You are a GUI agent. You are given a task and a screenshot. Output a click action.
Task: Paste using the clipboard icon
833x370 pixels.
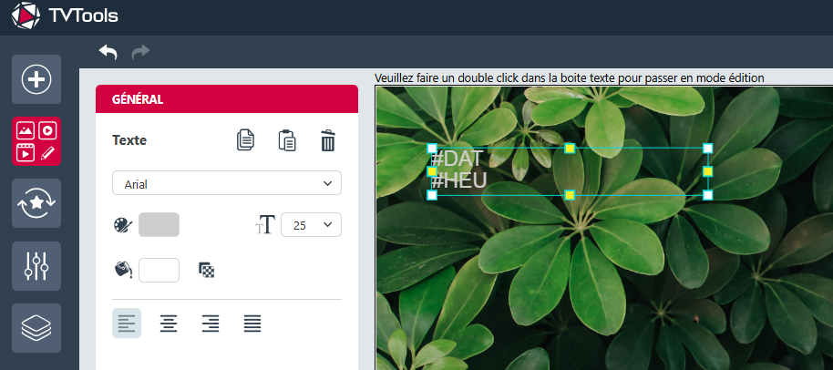click(287, 140)
